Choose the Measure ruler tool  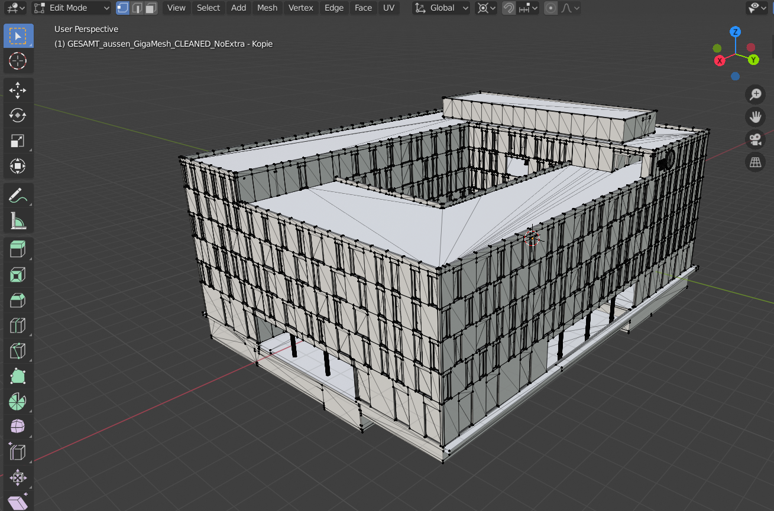18,220
